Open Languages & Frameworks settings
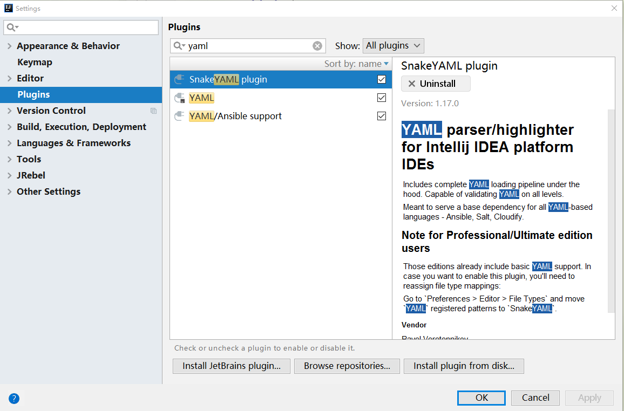Screen dimensions: 624x411 [x=73, y=143]
